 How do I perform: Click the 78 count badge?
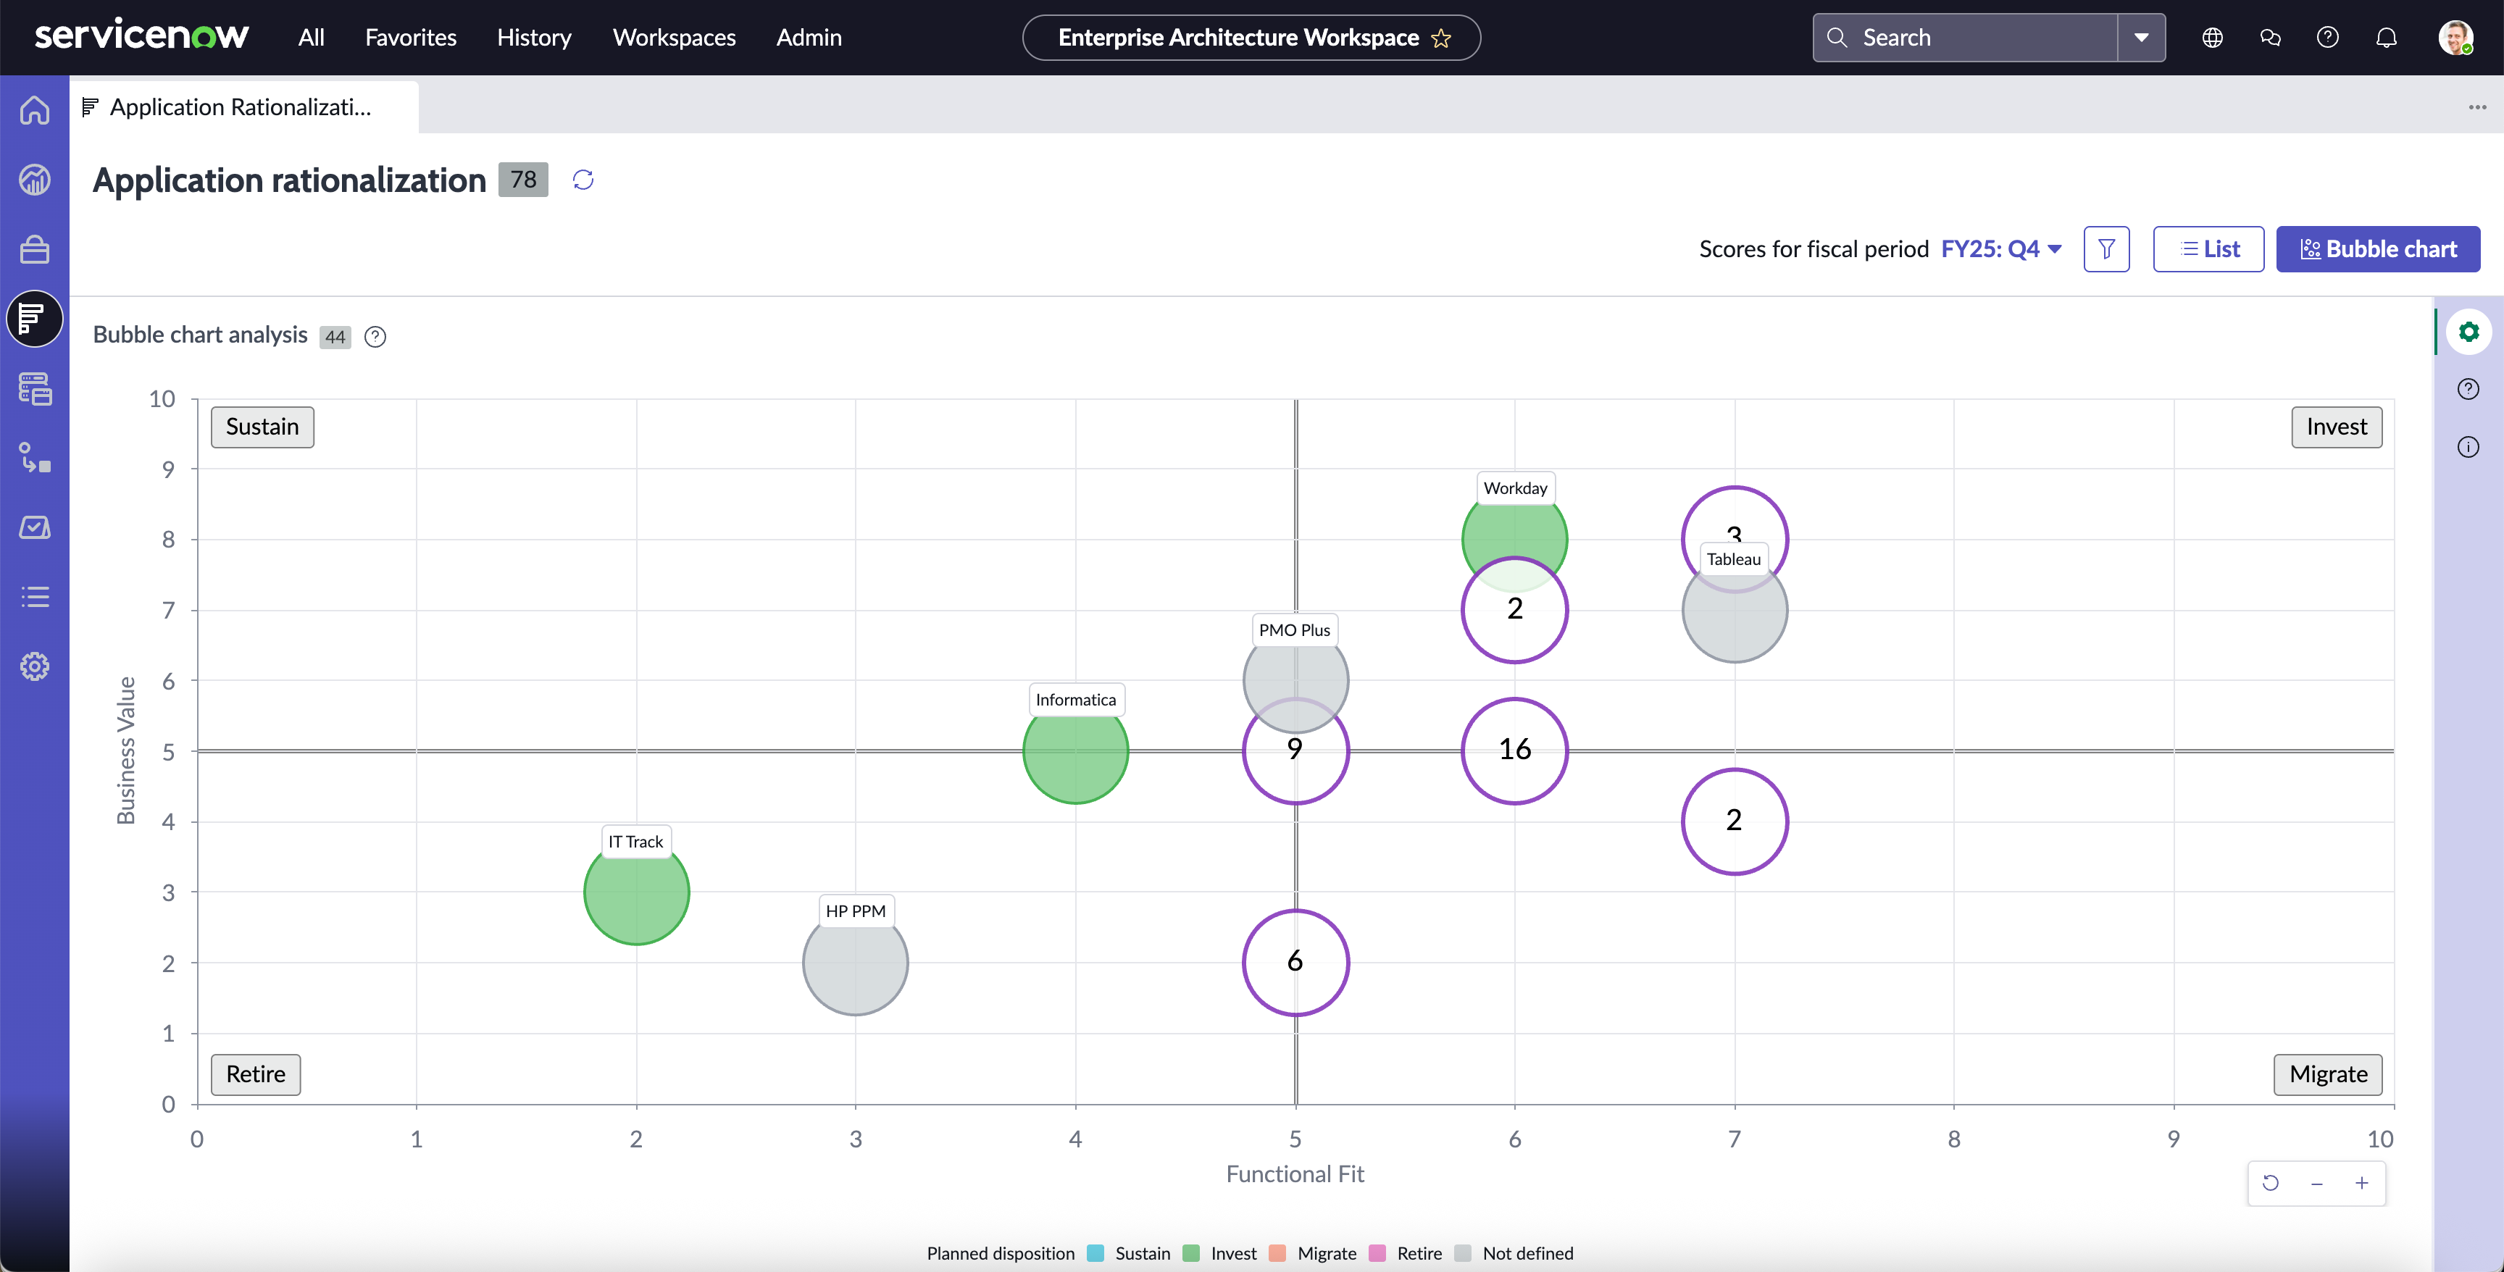523,180
